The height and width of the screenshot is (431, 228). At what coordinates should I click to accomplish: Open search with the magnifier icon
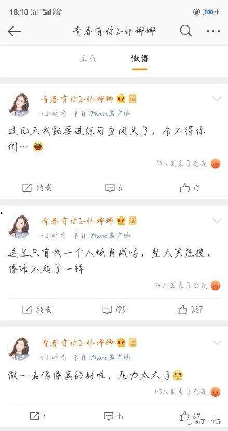pyautogui.click(x=186, y=31)
